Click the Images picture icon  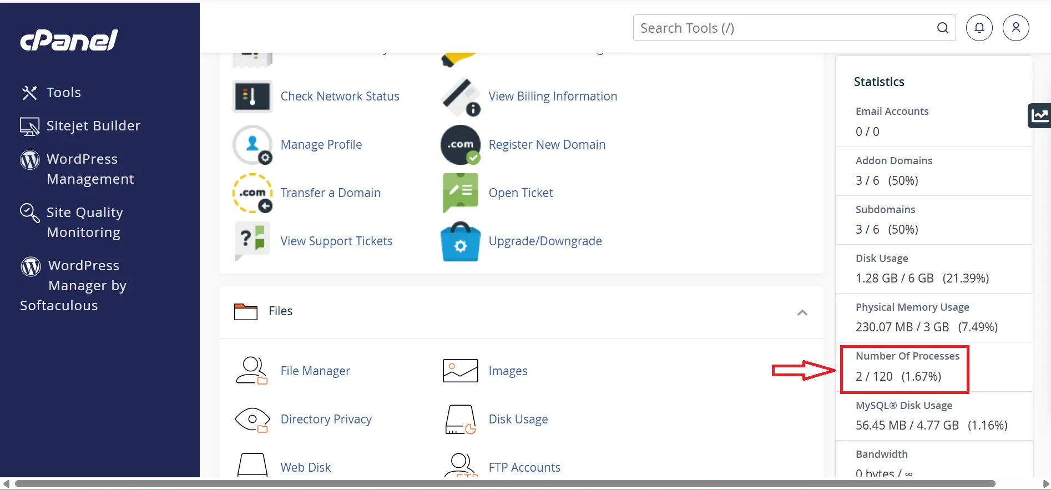[460, 371]
